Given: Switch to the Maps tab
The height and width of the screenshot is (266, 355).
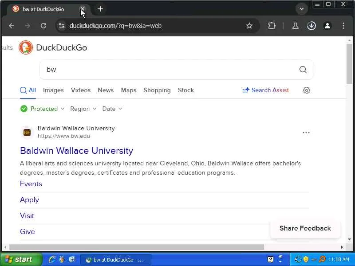Looking at the screenshot, I should pos(129,90).
